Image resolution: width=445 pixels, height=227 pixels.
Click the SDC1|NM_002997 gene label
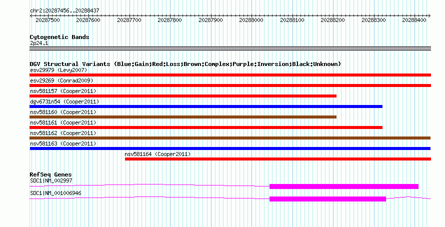pyautogui.click(x=51, y=180)
